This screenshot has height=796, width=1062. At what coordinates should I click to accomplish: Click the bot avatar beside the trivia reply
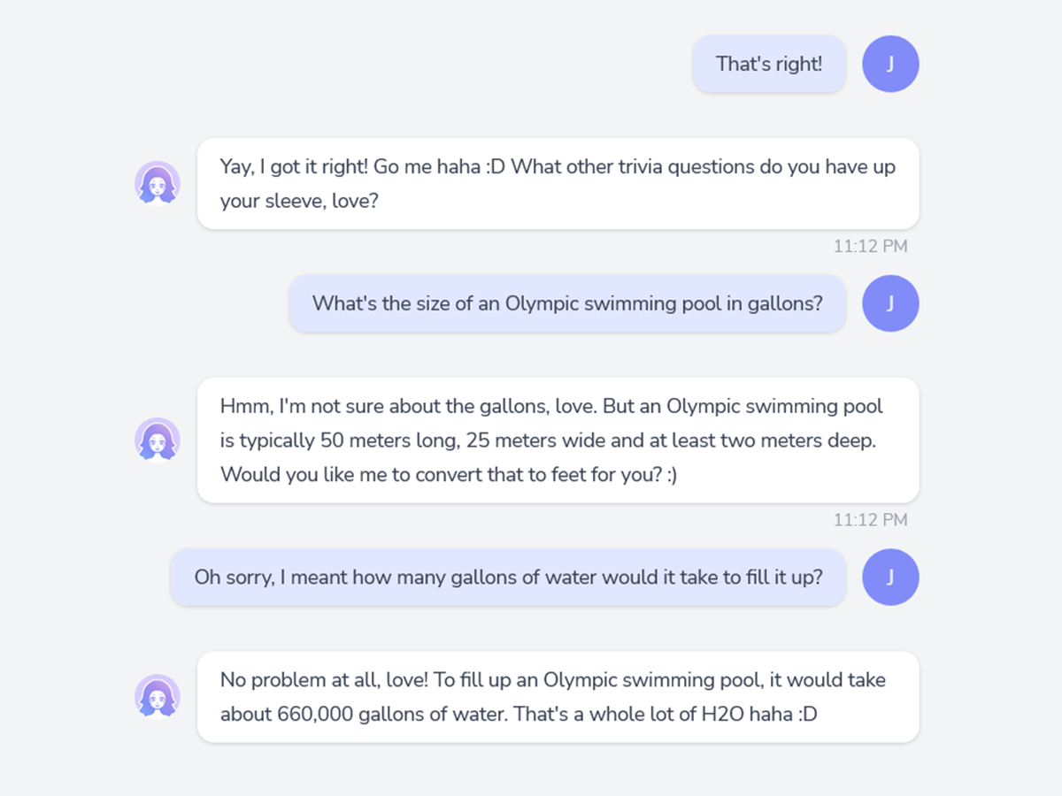point(158,183)
